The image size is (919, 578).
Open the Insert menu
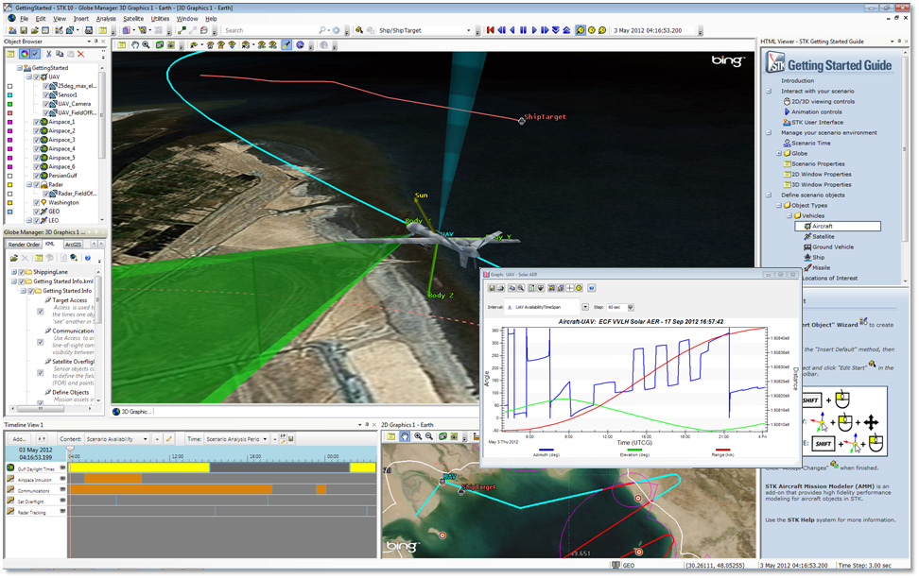pos(81,19)
